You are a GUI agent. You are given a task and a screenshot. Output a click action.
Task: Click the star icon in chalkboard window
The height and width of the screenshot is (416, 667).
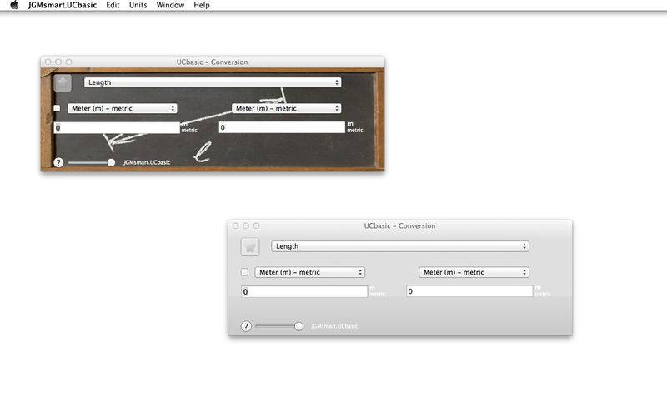pos(63,82)
